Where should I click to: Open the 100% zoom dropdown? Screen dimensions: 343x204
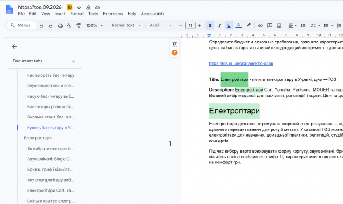pos(94,25)
